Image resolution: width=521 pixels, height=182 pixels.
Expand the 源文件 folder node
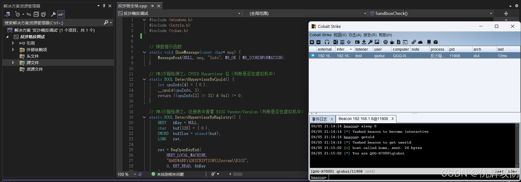13,63
